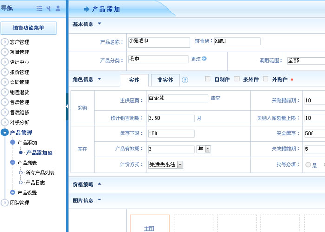This screenshot has width=325, height=232.
Task: Click the help question mark icon beside 非实体
Action: coord(185,80)
